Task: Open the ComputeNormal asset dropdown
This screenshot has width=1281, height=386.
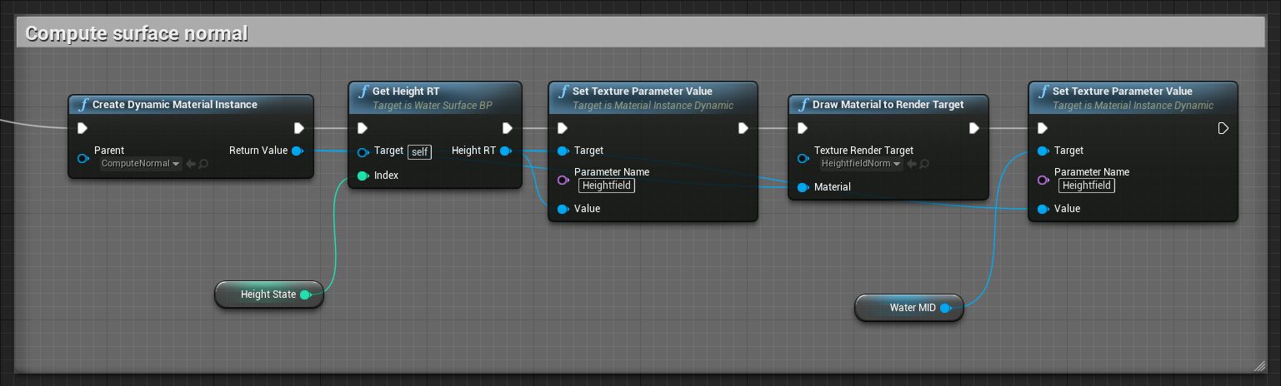Action: tap(141, 164)
